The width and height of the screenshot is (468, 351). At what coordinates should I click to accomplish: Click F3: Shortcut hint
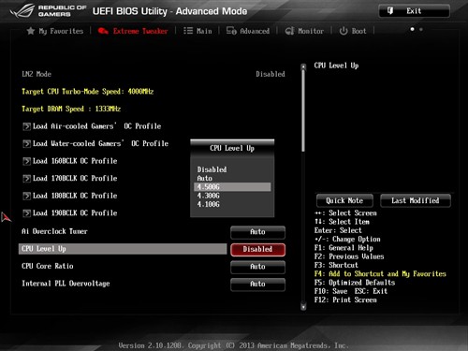click(336, 265)
